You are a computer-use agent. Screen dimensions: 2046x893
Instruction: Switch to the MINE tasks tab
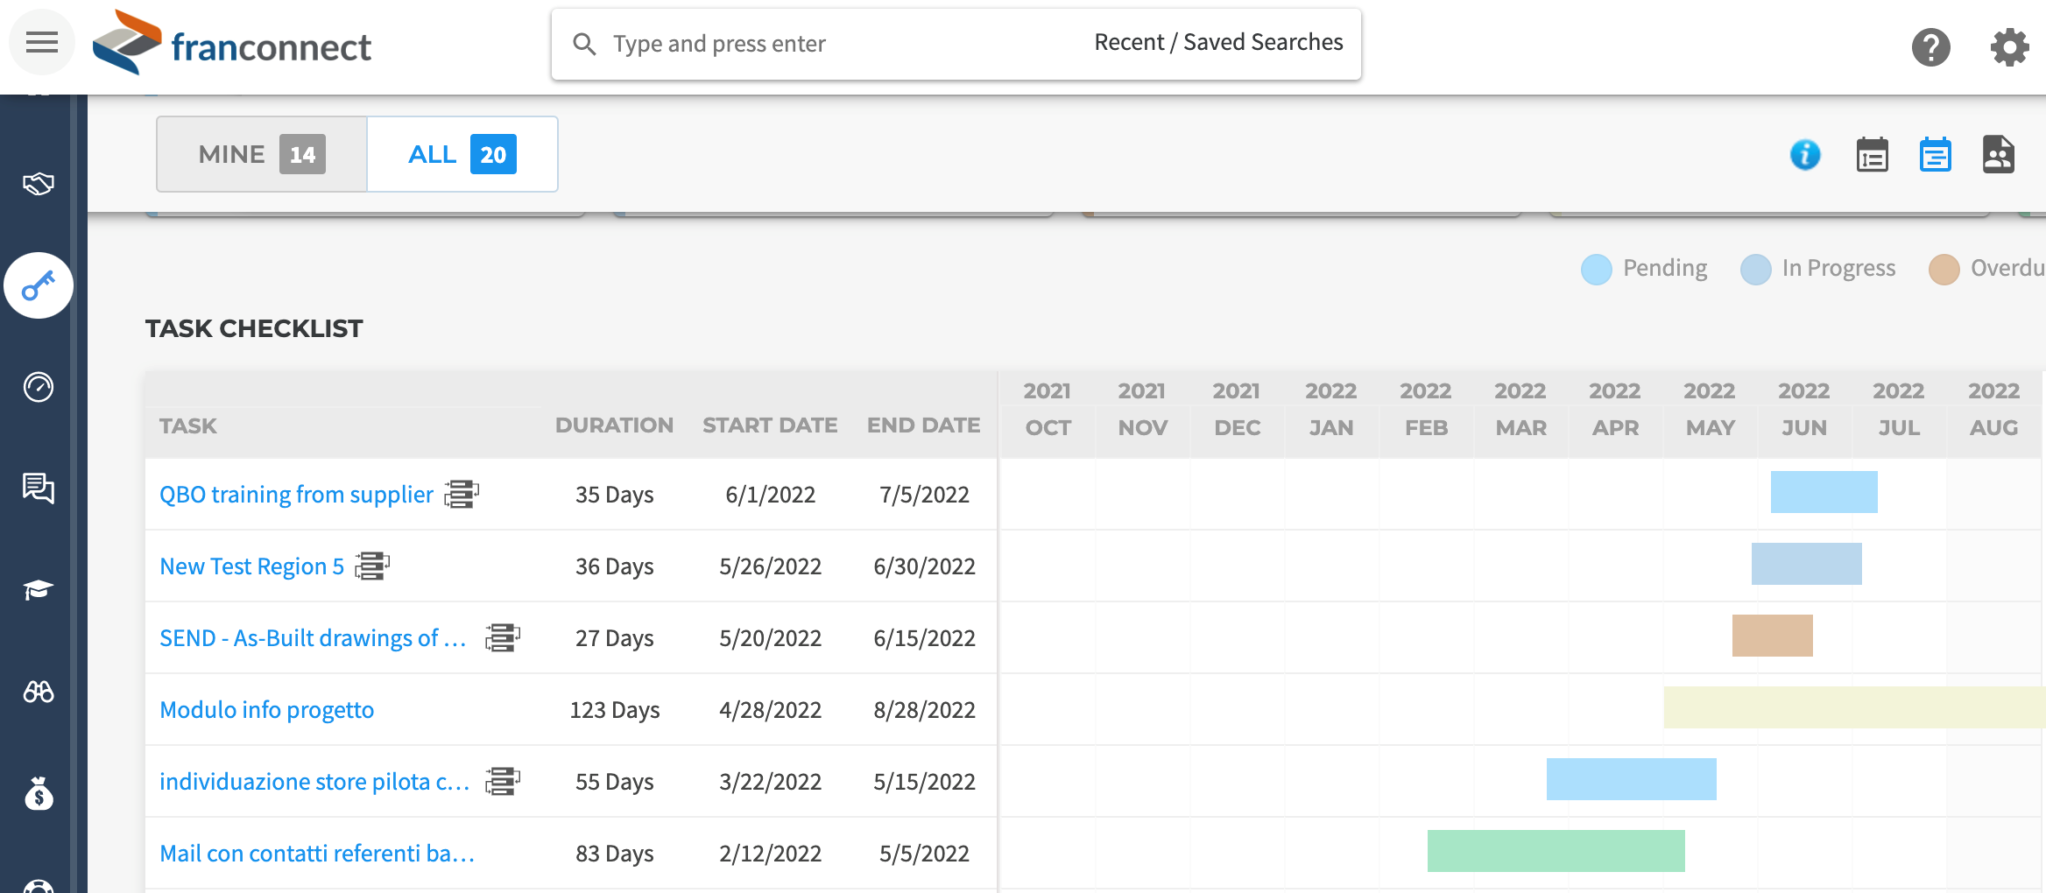(261, 155)
